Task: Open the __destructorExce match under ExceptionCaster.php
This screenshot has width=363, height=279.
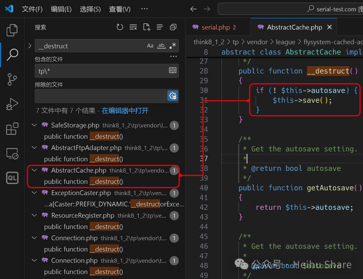Action: pyautogui.click(x=114, y=204)
